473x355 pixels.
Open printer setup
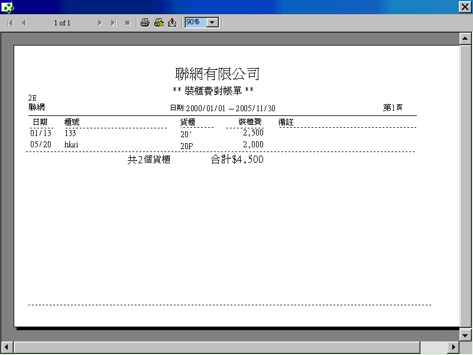[159, 22]
